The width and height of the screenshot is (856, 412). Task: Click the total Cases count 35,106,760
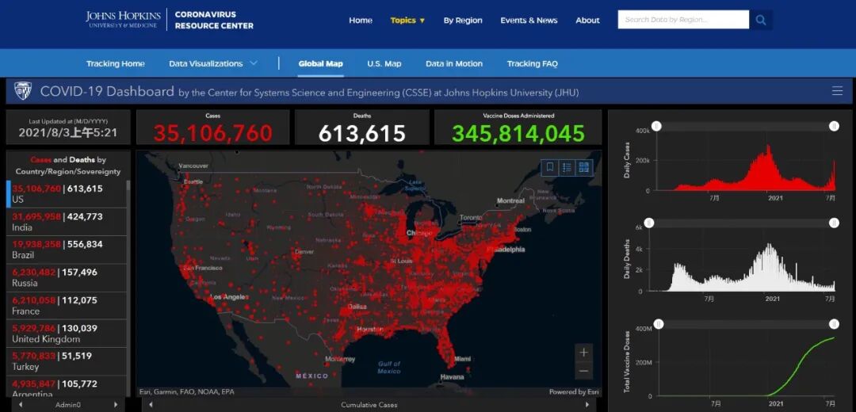(x=213, y=133)
